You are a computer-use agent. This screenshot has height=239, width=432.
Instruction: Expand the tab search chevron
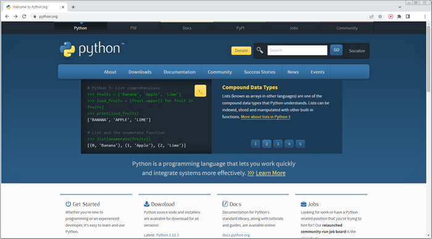400,7
